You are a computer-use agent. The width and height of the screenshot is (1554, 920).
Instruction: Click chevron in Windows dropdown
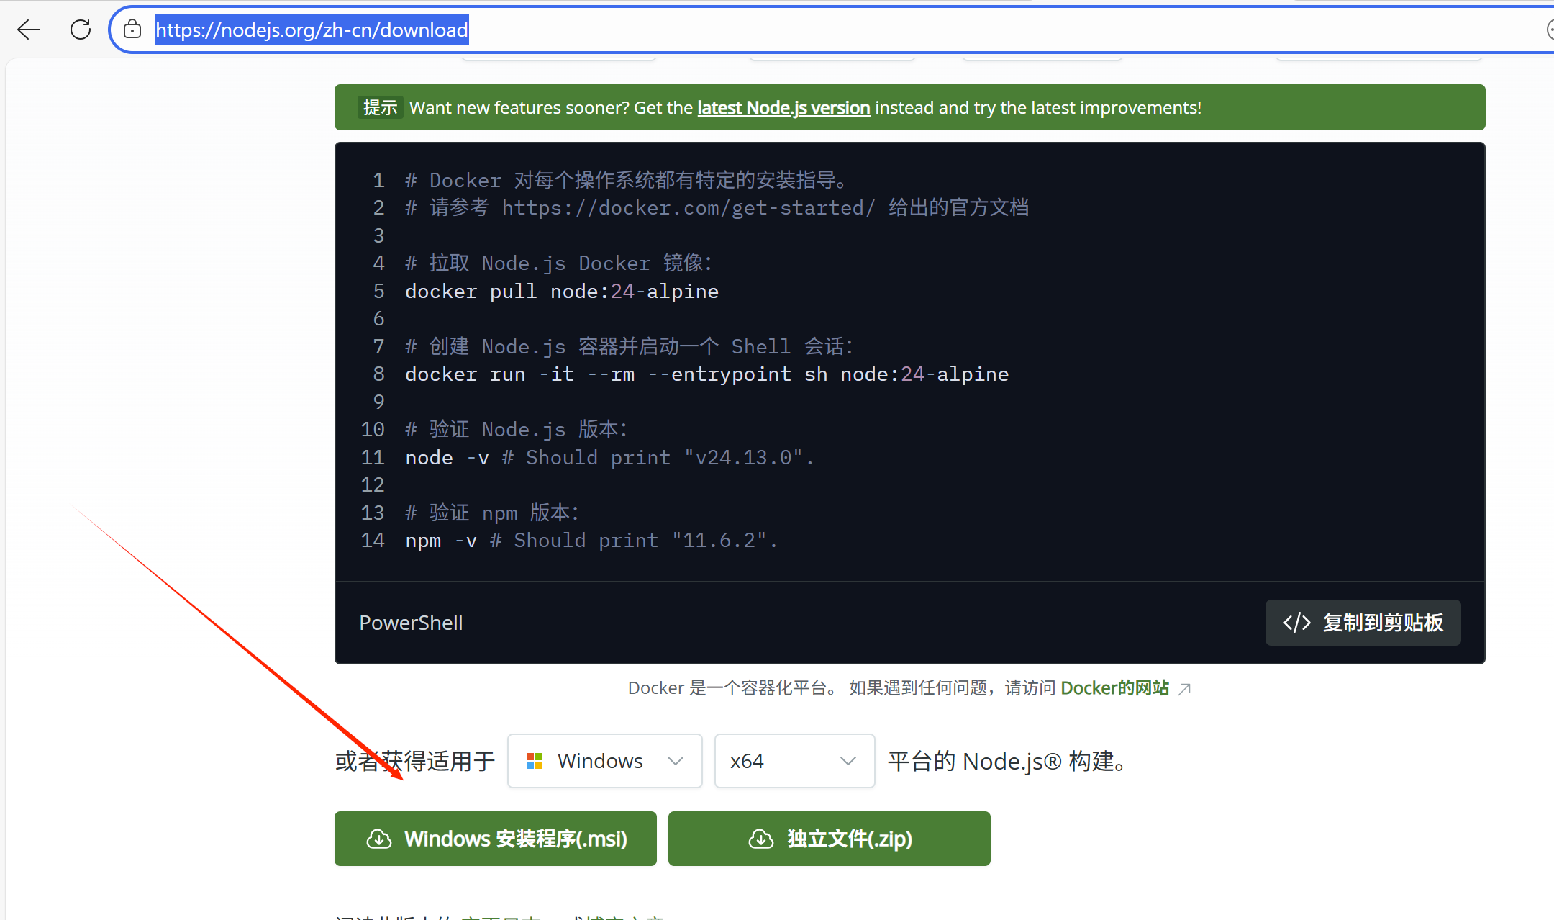[675, 761]
